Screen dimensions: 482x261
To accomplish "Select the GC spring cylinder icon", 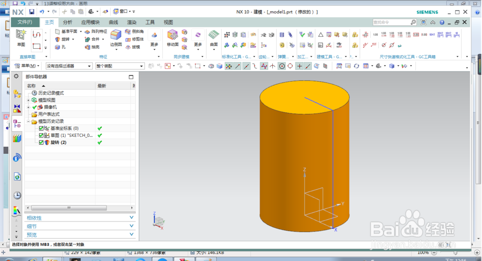I will coord(281,35).
